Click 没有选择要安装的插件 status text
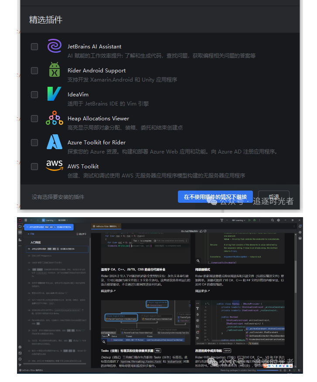Screen dimensions: 317x382 tap(58, 197)
